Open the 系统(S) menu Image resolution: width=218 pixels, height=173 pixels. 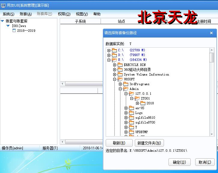[8, 14]
